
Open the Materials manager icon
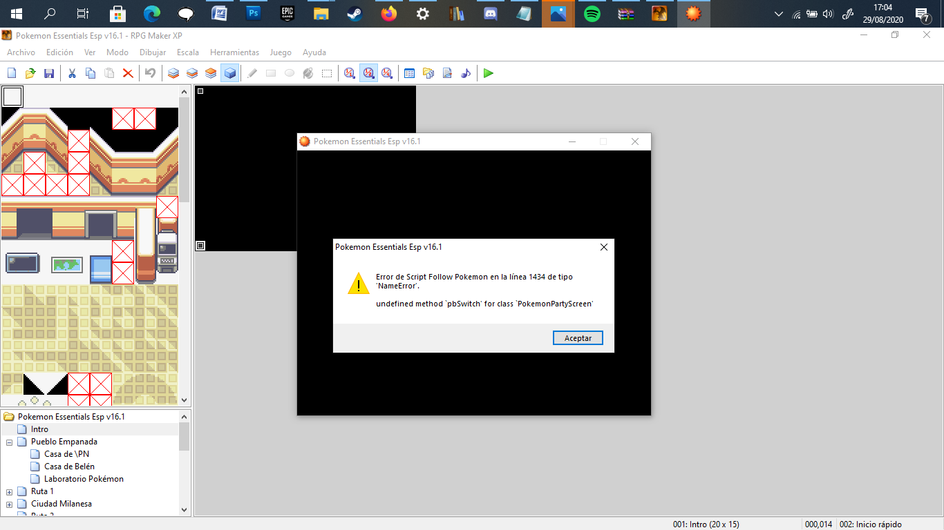coord(428,73)
